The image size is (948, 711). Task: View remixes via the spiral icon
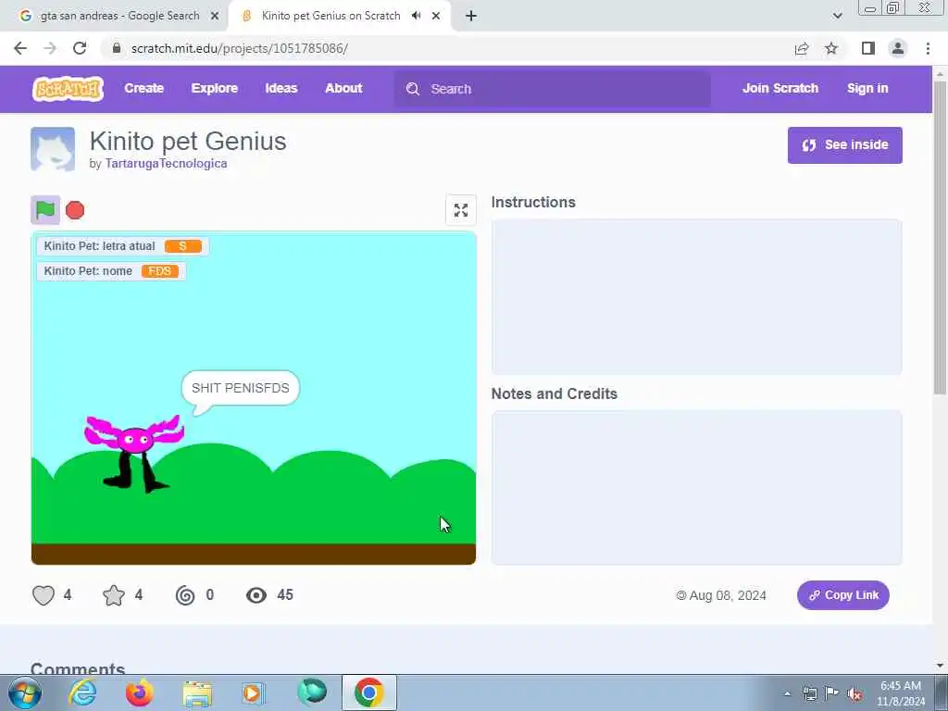point(185,595)
